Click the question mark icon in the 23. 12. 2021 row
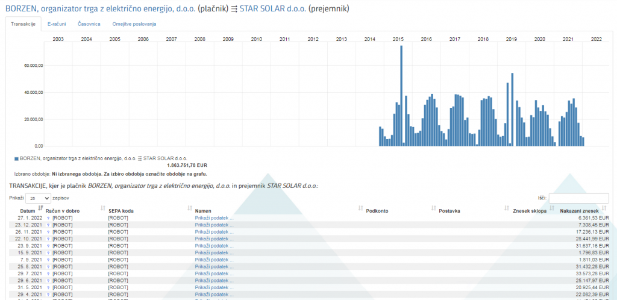 (x=48, y=225)
